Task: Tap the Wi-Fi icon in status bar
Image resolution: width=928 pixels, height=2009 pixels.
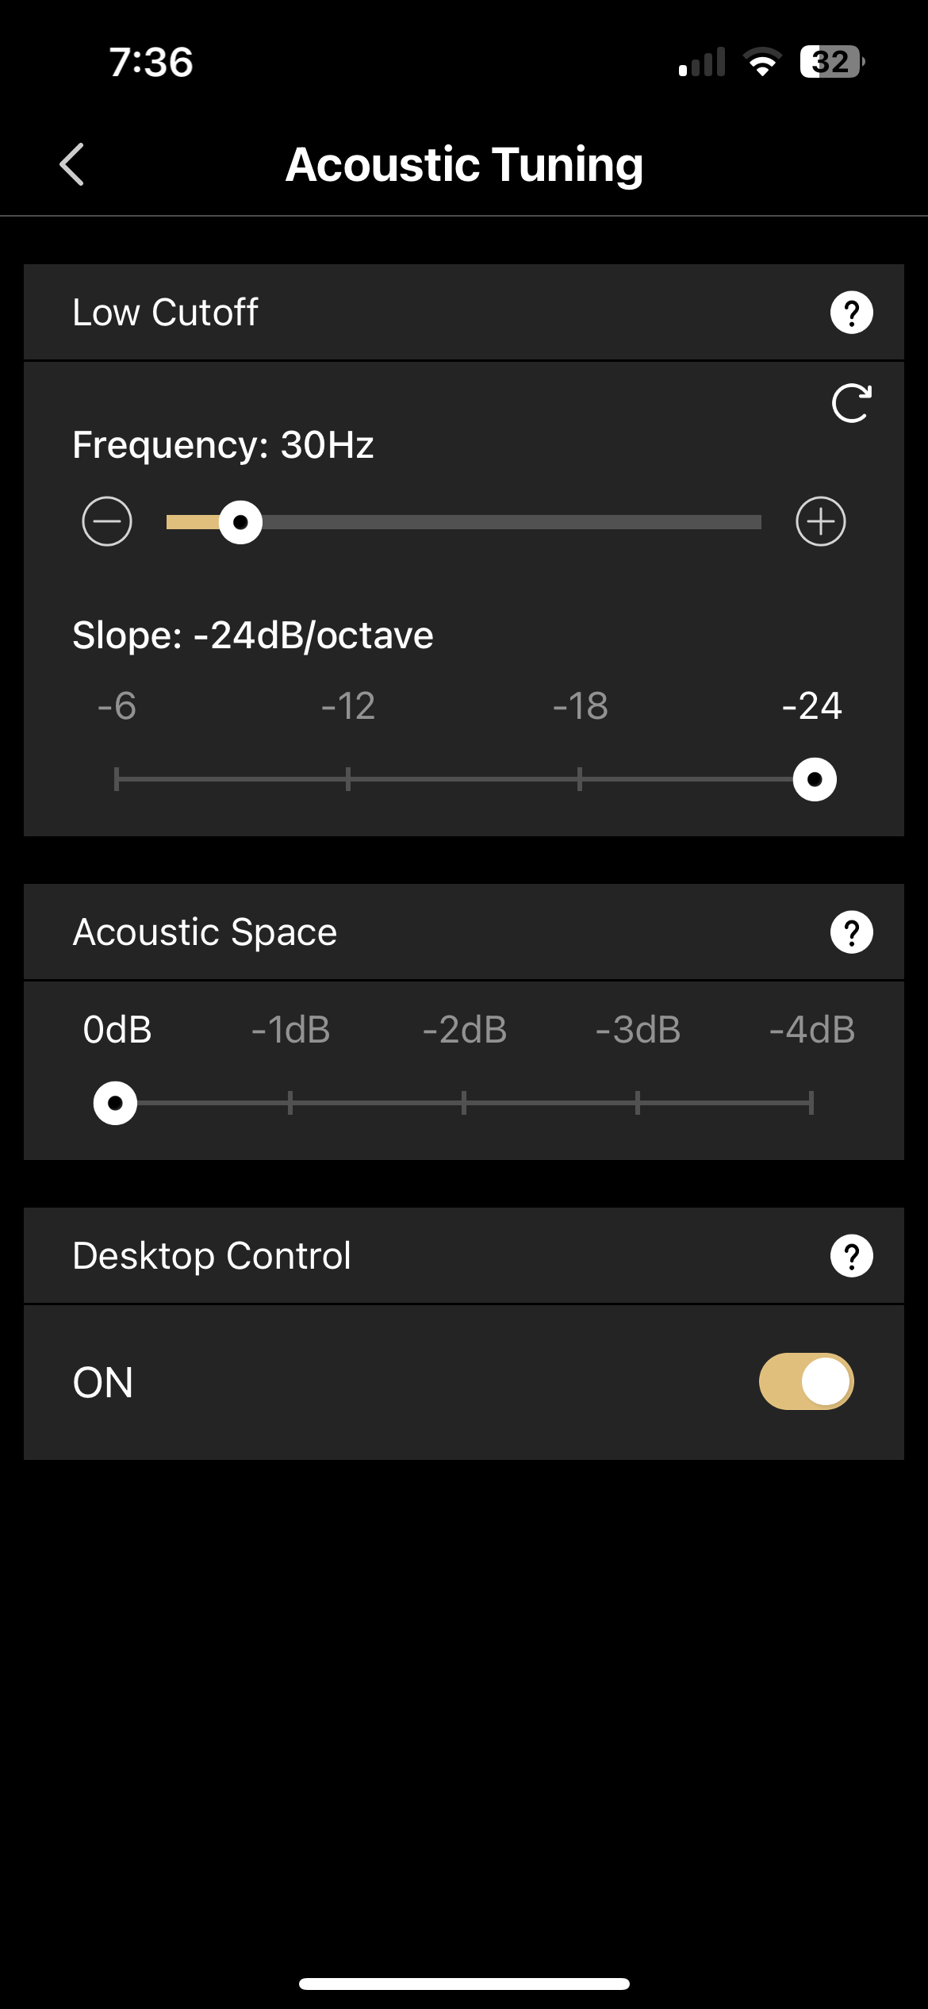Action: (762, 62)
